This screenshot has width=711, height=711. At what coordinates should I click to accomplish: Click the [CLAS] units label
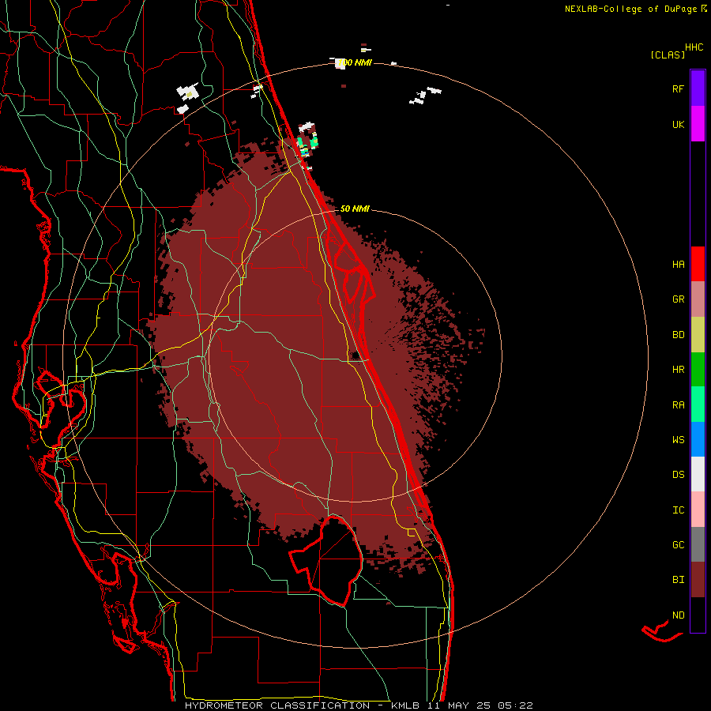(668, 55)
